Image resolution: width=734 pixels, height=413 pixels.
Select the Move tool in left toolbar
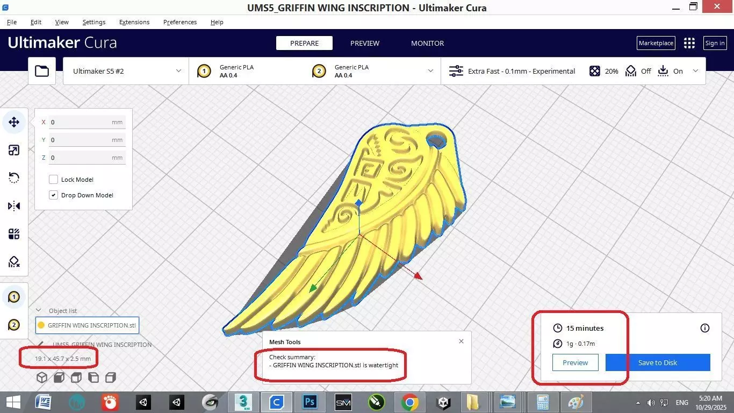[14, 122]
